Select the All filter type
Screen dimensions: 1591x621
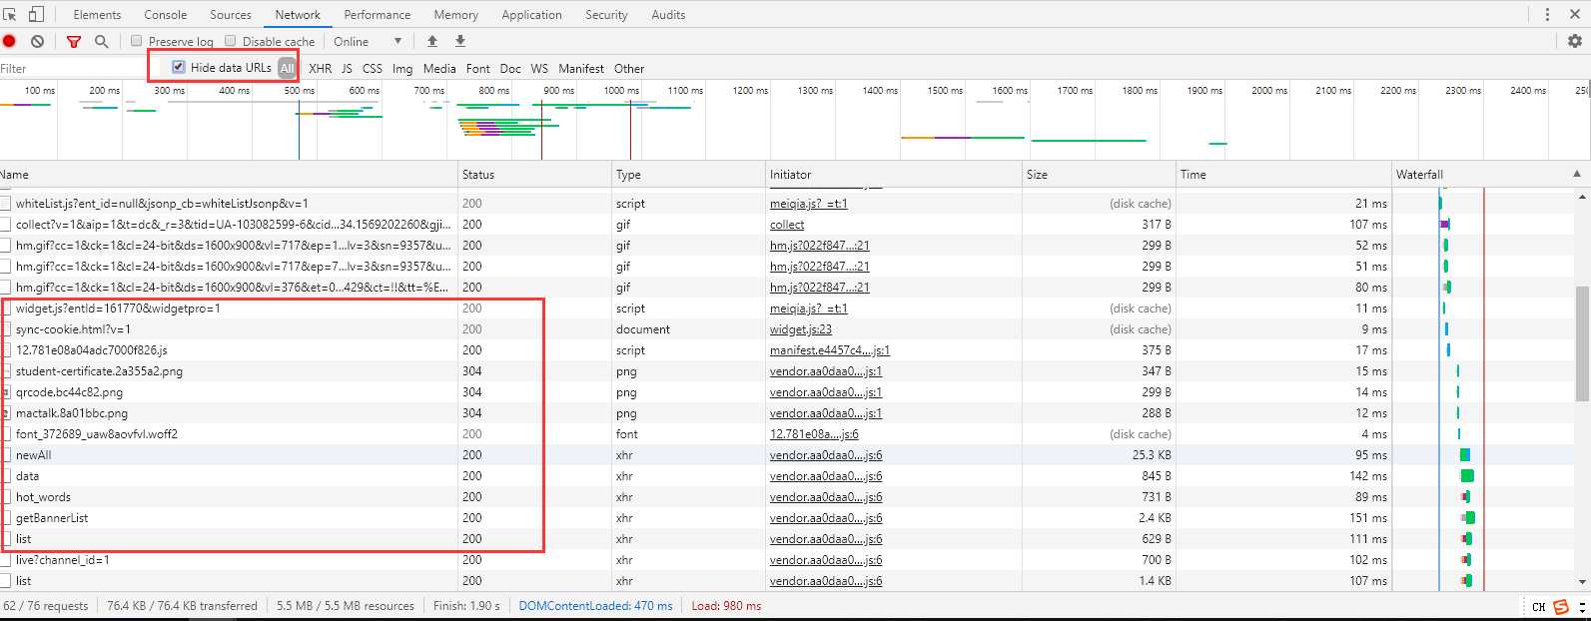tap(287, 68)
